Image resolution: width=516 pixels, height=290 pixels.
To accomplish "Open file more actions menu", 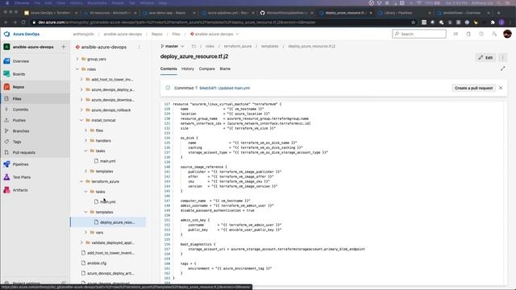I will click(x=502, y=57).
